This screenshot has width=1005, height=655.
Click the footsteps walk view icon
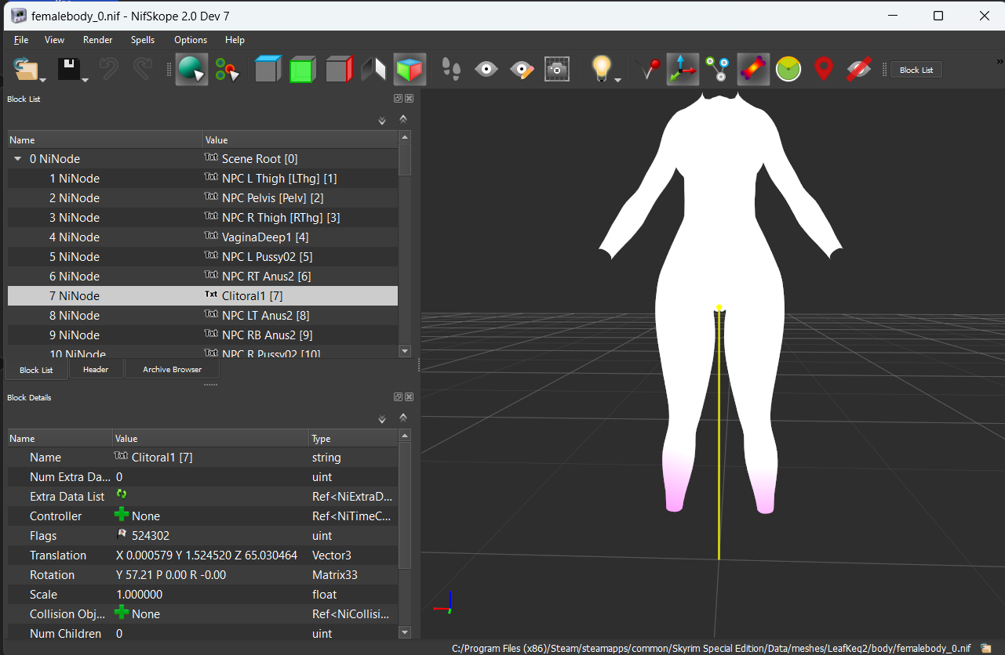pyautogui.click(x=451, y=70)
